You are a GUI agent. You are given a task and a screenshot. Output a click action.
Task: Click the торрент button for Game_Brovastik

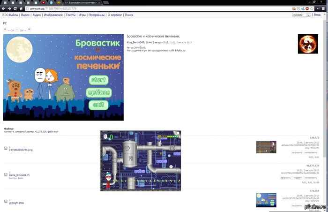[297, 178]
